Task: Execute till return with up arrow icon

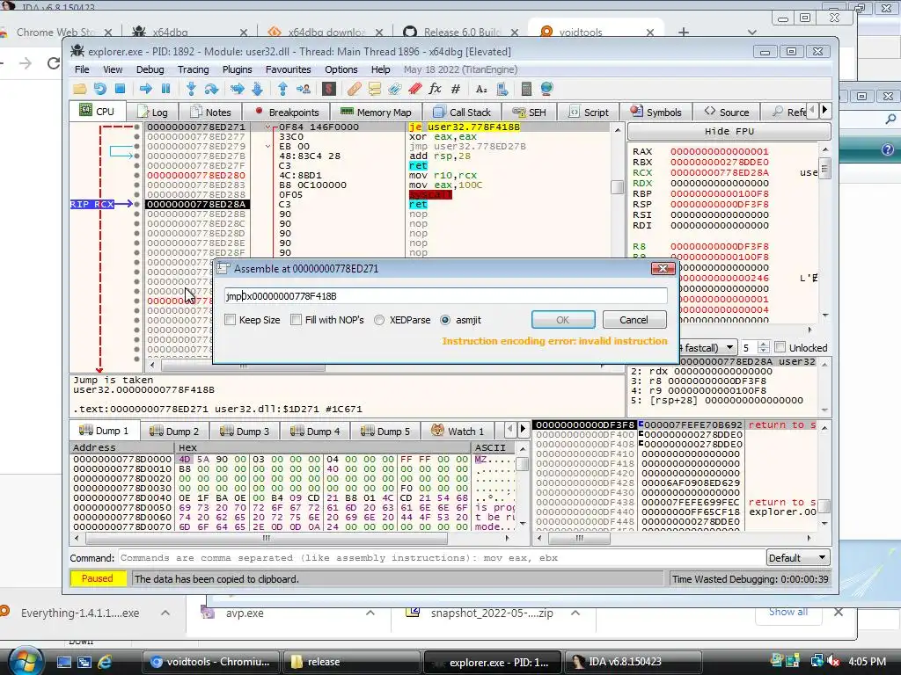Action: [x=282, y=89]
